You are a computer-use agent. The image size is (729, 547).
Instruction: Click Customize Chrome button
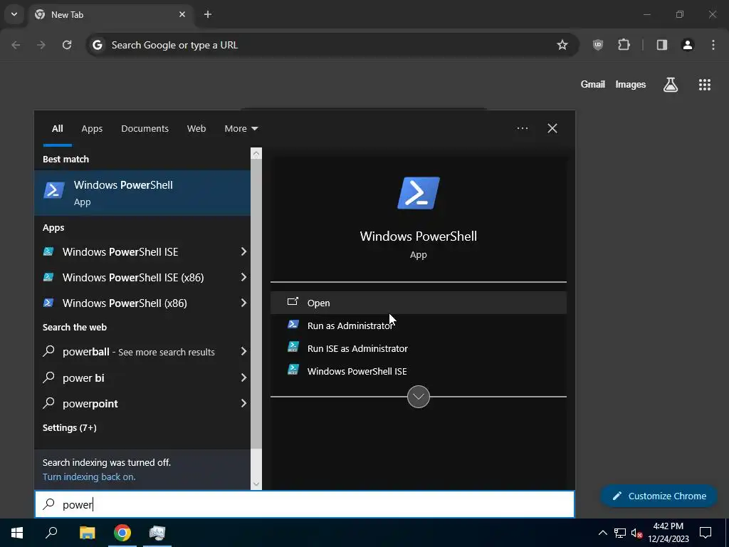[659, 496]
